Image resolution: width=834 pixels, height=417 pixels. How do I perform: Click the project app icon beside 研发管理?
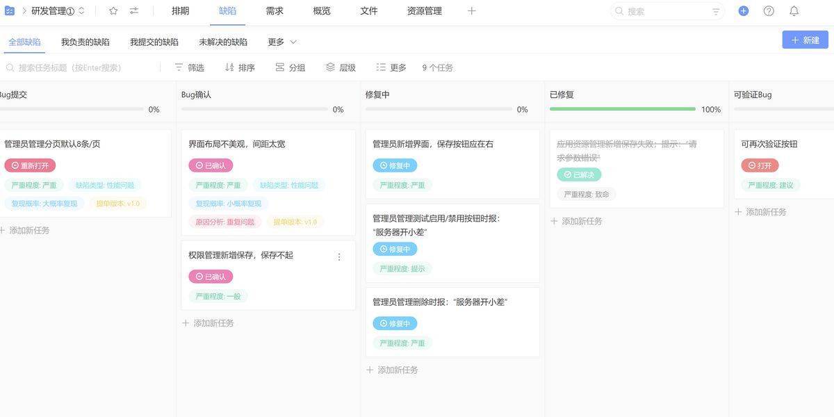10,10
